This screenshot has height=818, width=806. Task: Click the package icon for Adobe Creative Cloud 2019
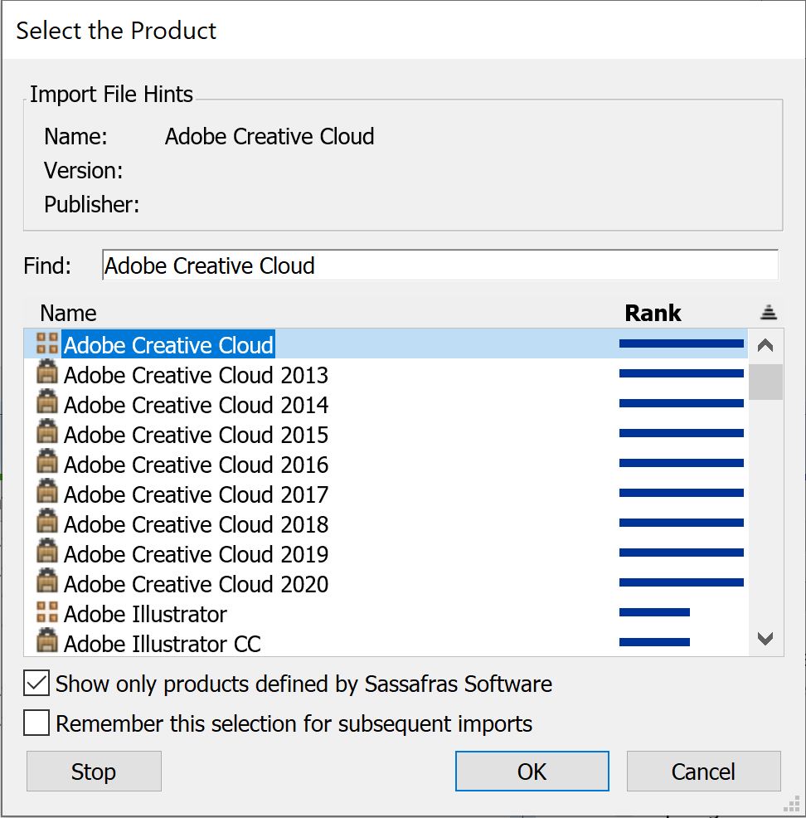(47, 551)
